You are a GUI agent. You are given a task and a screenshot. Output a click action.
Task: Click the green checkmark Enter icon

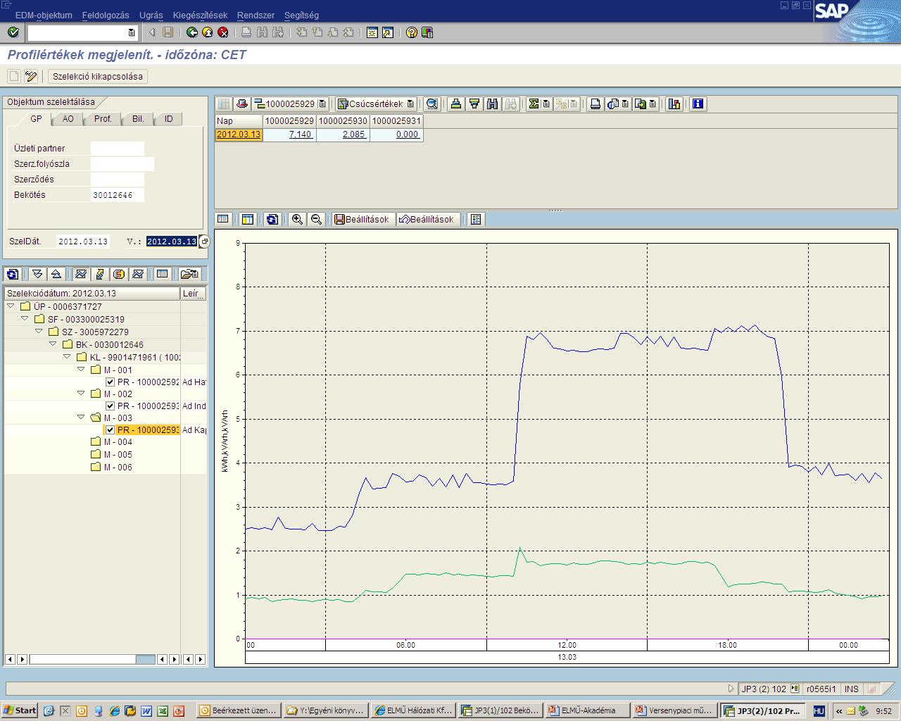13,32
